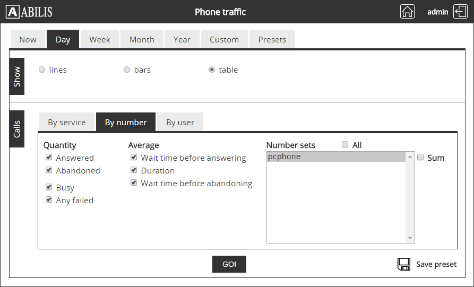Toggle the Abandoned calls checkbox
This screenshot has height=287, width=474.
click(49, 170)
